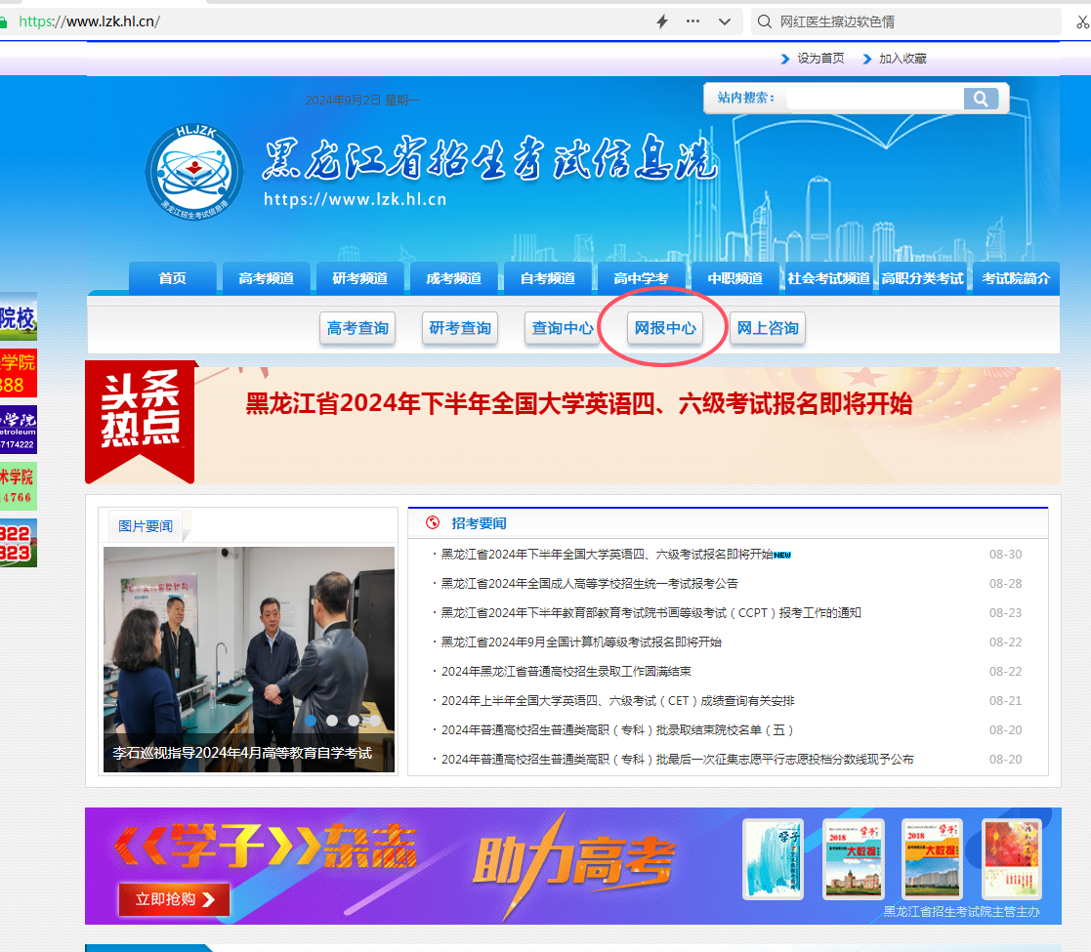Switch to the second carousel slide dot

click(x=332, y=721)
